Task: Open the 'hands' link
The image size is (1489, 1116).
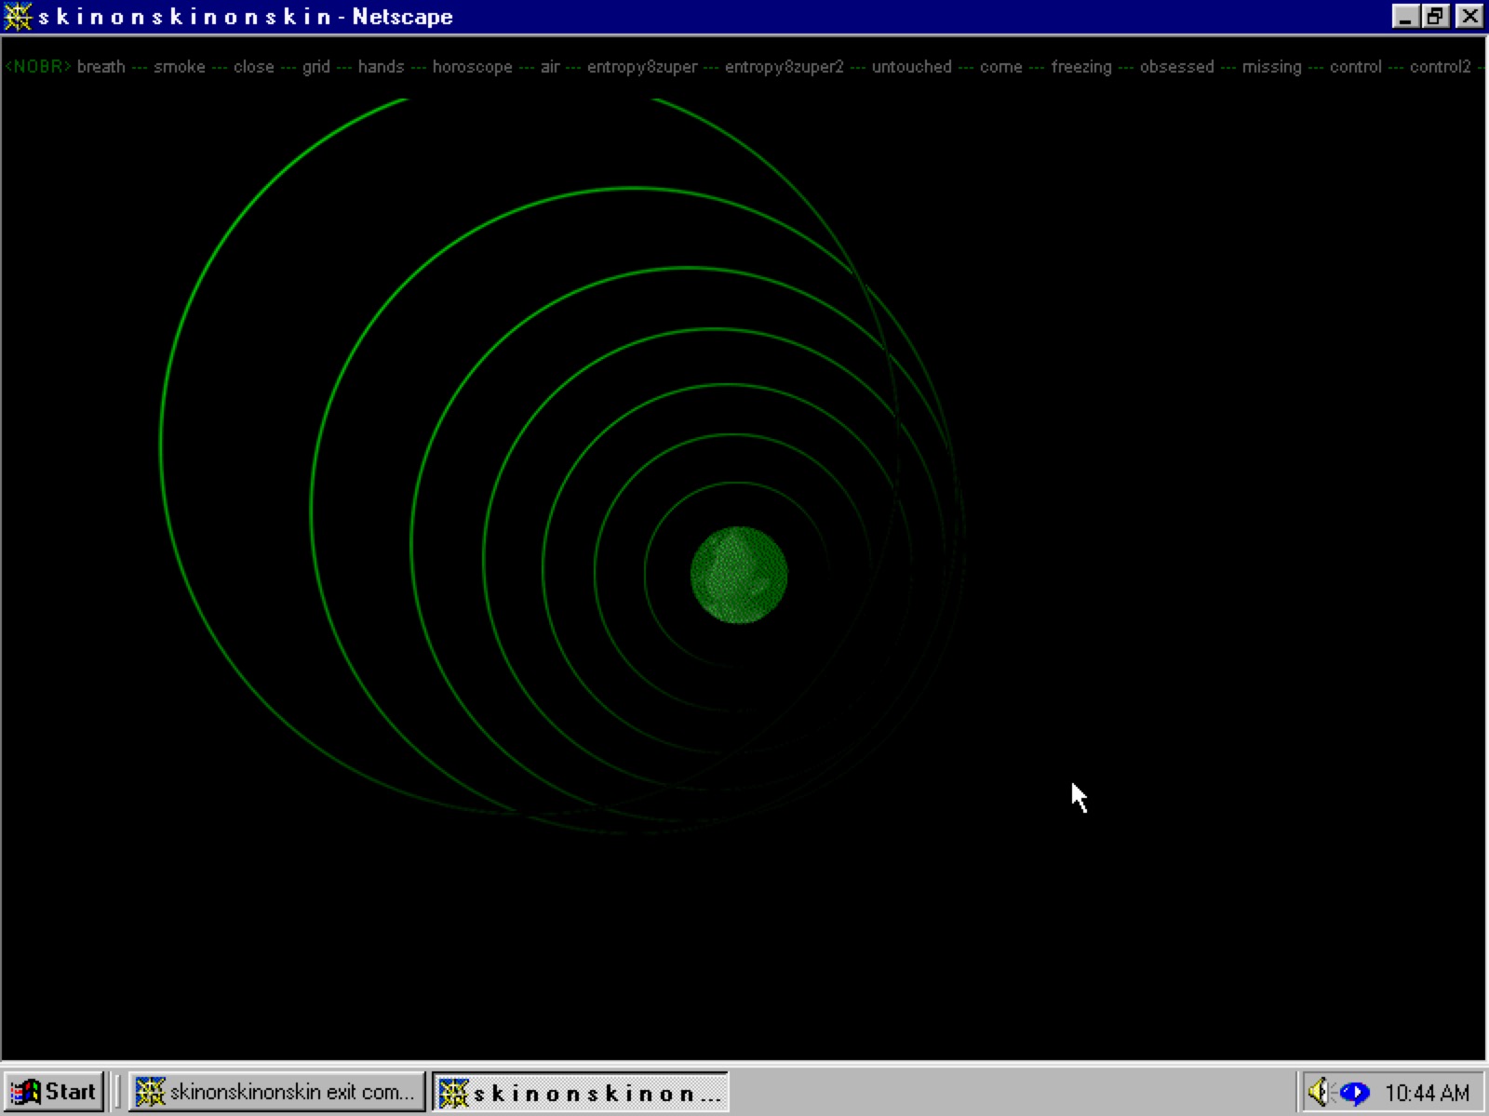Action: click(x=381, y=67)
